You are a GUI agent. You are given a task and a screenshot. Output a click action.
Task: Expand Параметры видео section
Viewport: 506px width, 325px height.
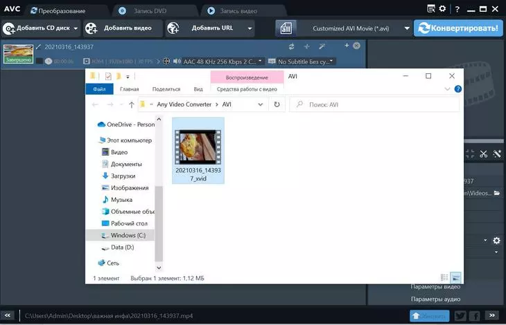pos(435,286)
